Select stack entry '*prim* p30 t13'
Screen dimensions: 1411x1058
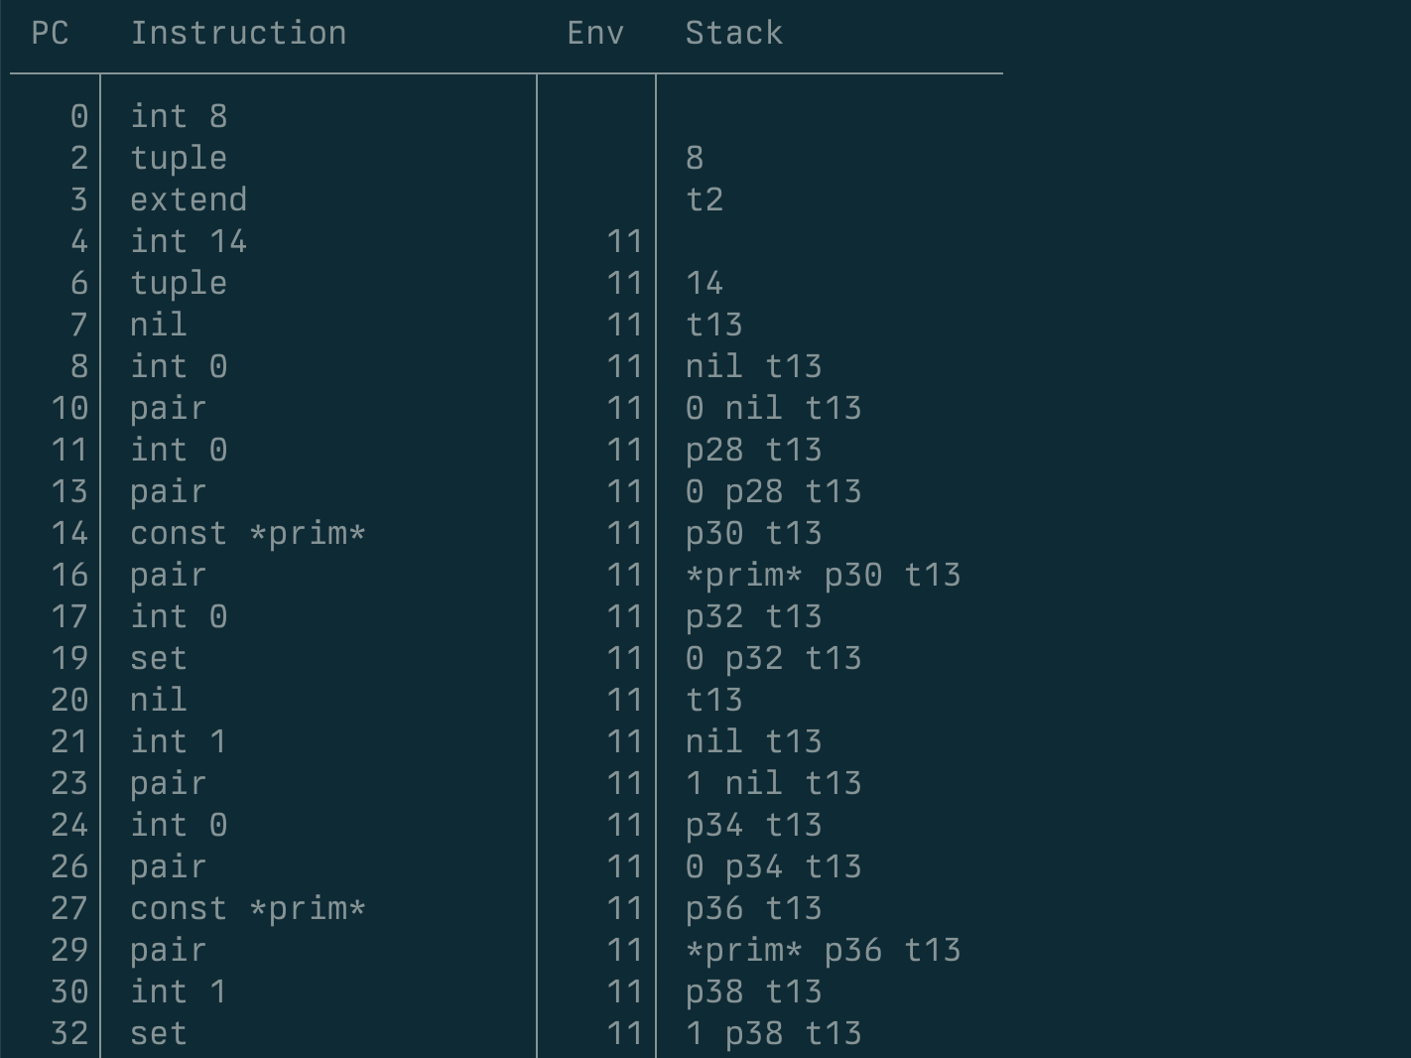pyautogui.click(x=824, y=575)
